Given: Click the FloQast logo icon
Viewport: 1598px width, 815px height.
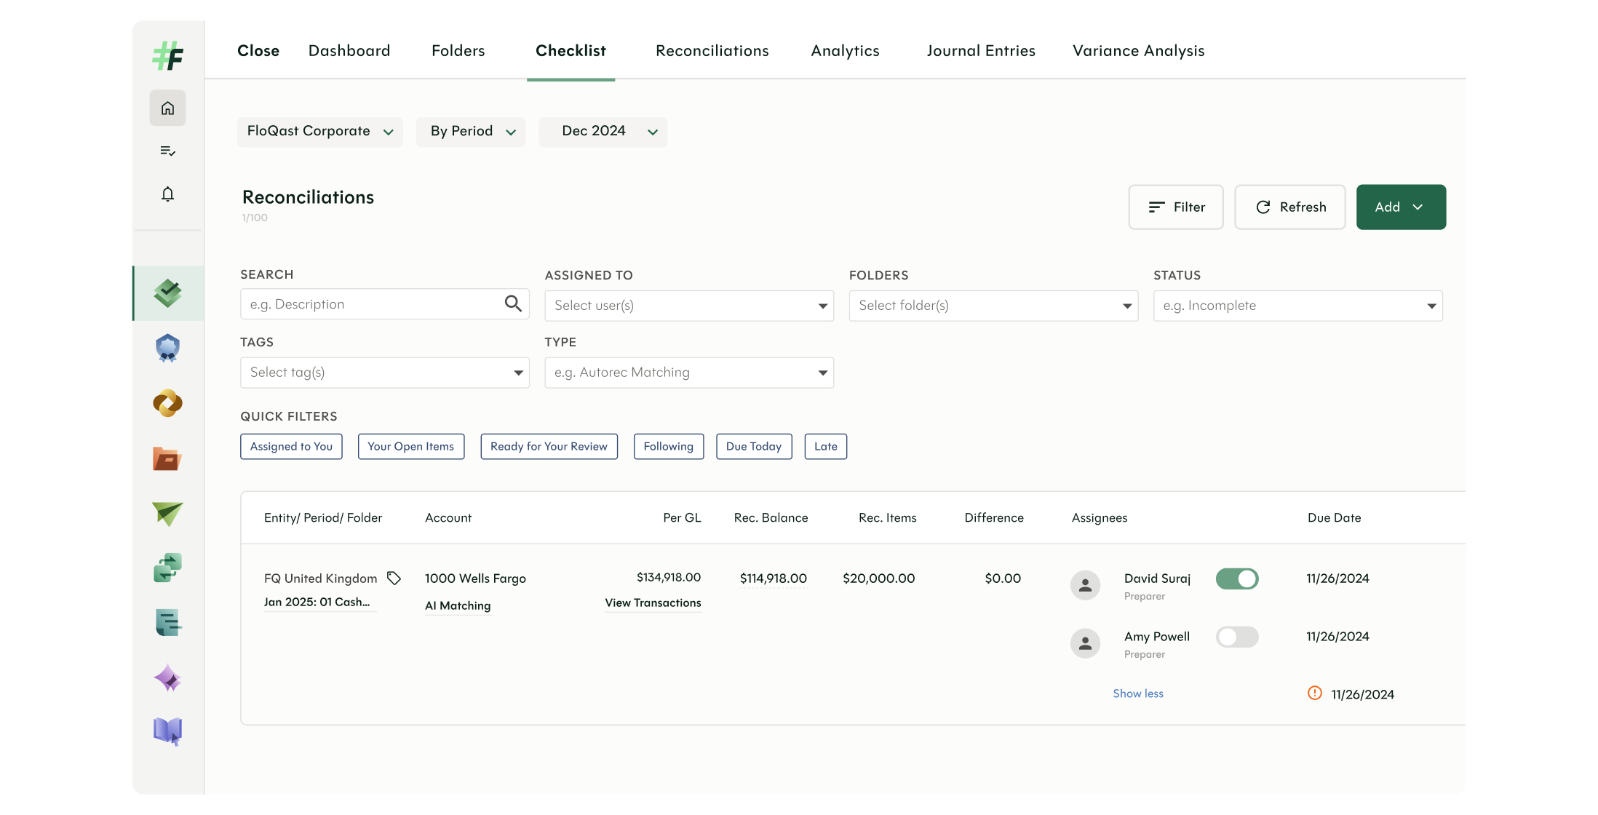Looking at the screenshot, I should tap(168, 56).
